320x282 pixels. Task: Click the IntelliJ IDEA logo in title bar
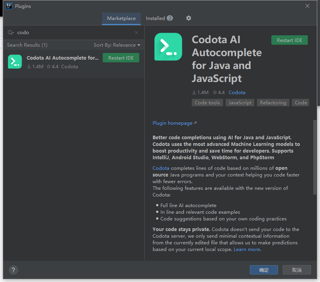(9, 6)
